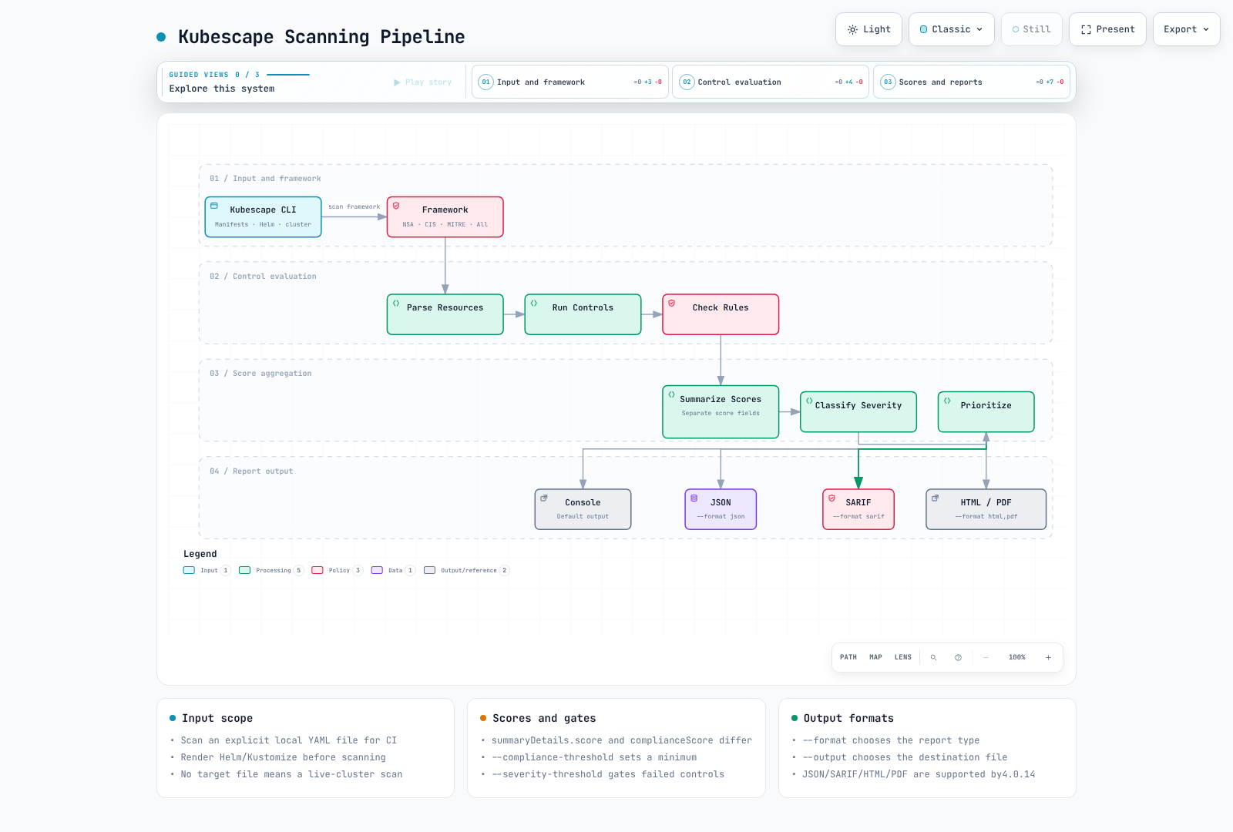Screen dimensions: 1233x832
Task: Open the help question mark icon
Action: pos(958,658)
